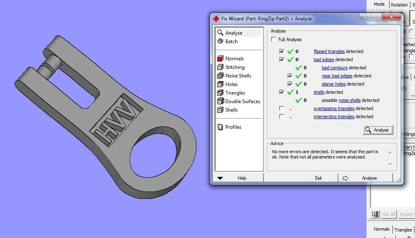
Task: Close the Fix Wizard dialog
Action: (x=392, y=17)
